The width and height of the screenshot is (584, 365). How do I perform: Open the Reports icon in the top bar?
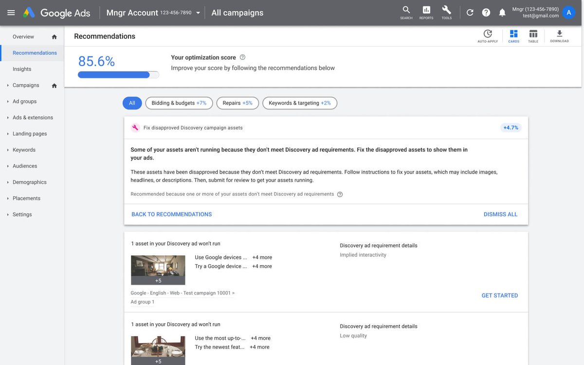tap(426, 12)
